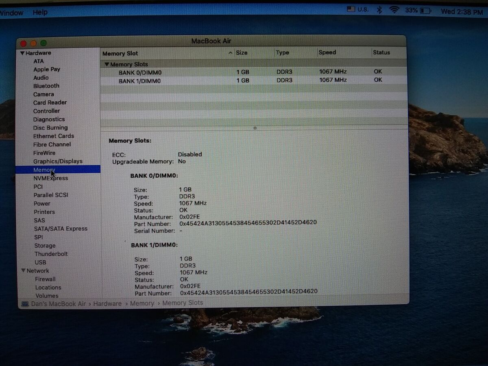Click the battery status icon
This screenshot has height=366, width=488.
(x=425, y=11)
